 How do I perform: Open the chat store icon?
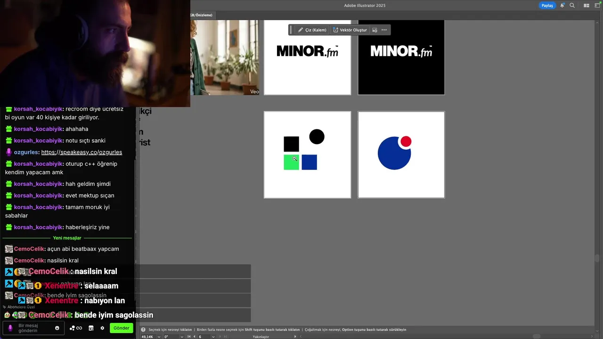click(x=91, y=328)
